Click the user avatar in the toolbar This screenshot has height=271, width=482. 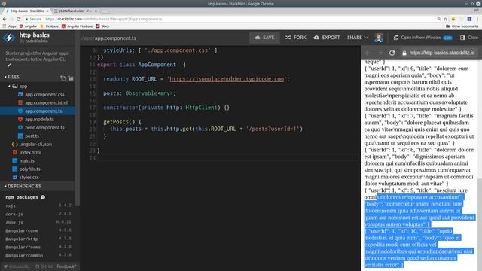(379, 38)
